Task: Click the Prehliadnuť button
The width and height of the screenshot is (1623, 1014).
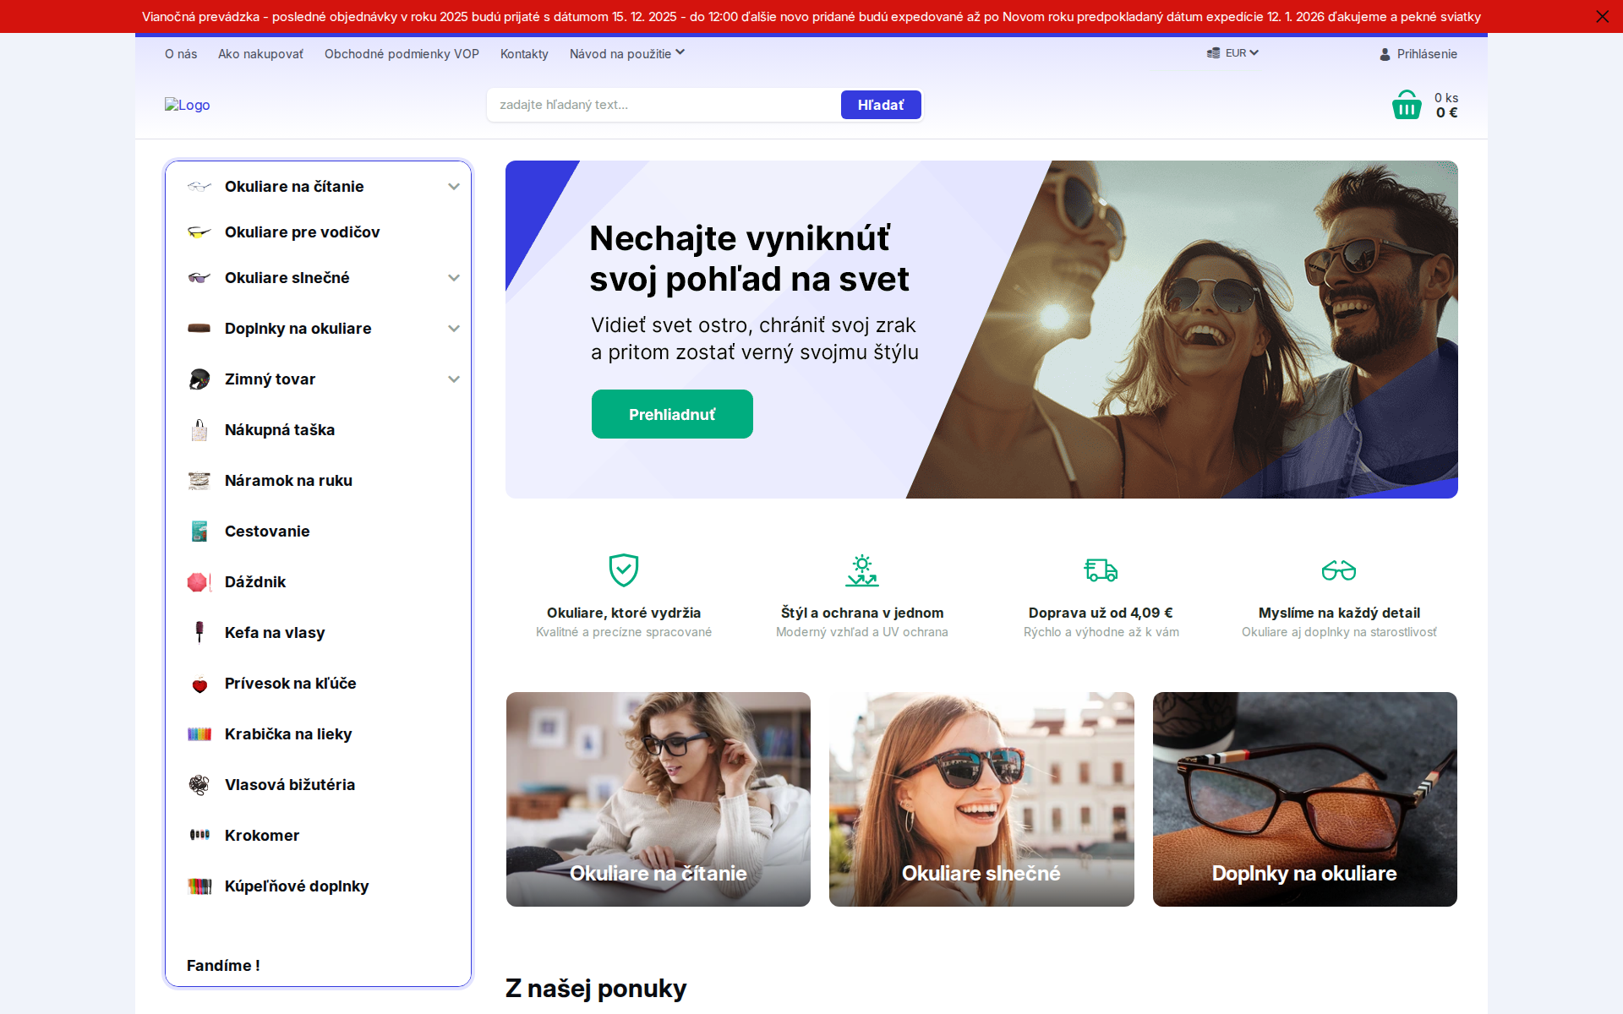Action: pyautogui.click(x=672, y=414)
